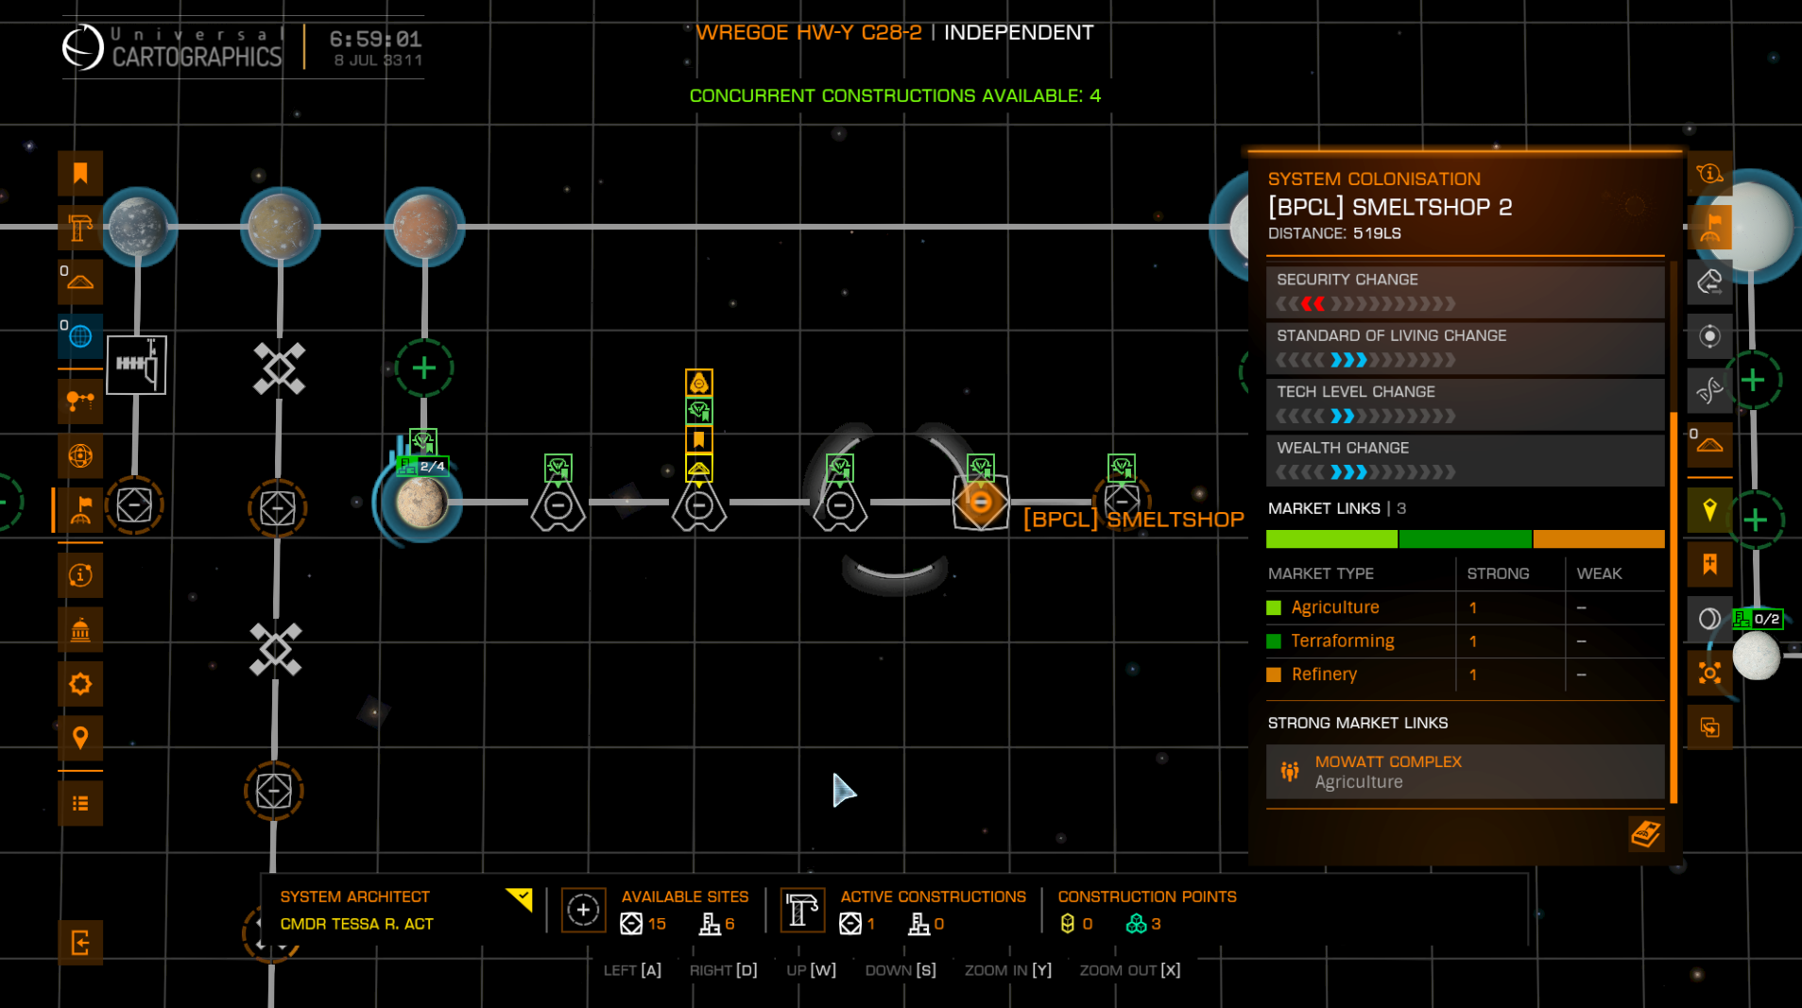Add a site using upper right green plus
The image size is (1802, 1008).
pyautogui.click(x=1754, y=381)
